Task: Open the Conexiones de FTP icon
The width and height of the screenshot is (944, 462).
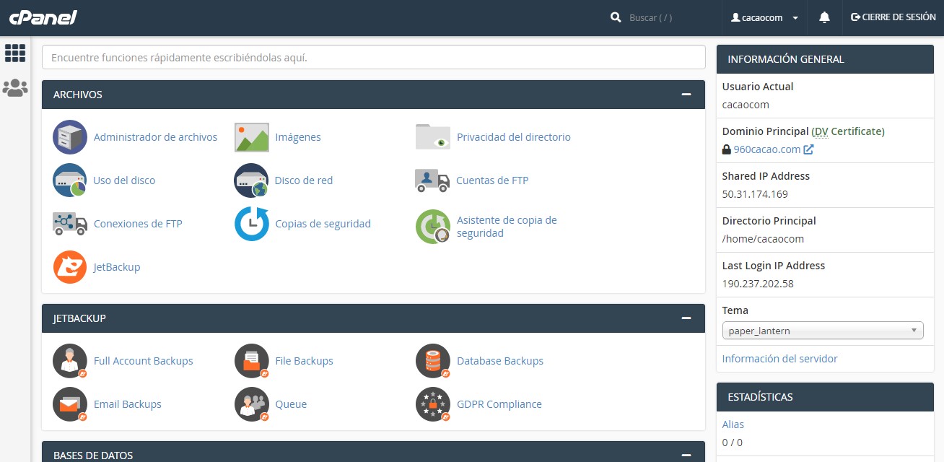Action: pyautogui.click(x=70, y=224)
